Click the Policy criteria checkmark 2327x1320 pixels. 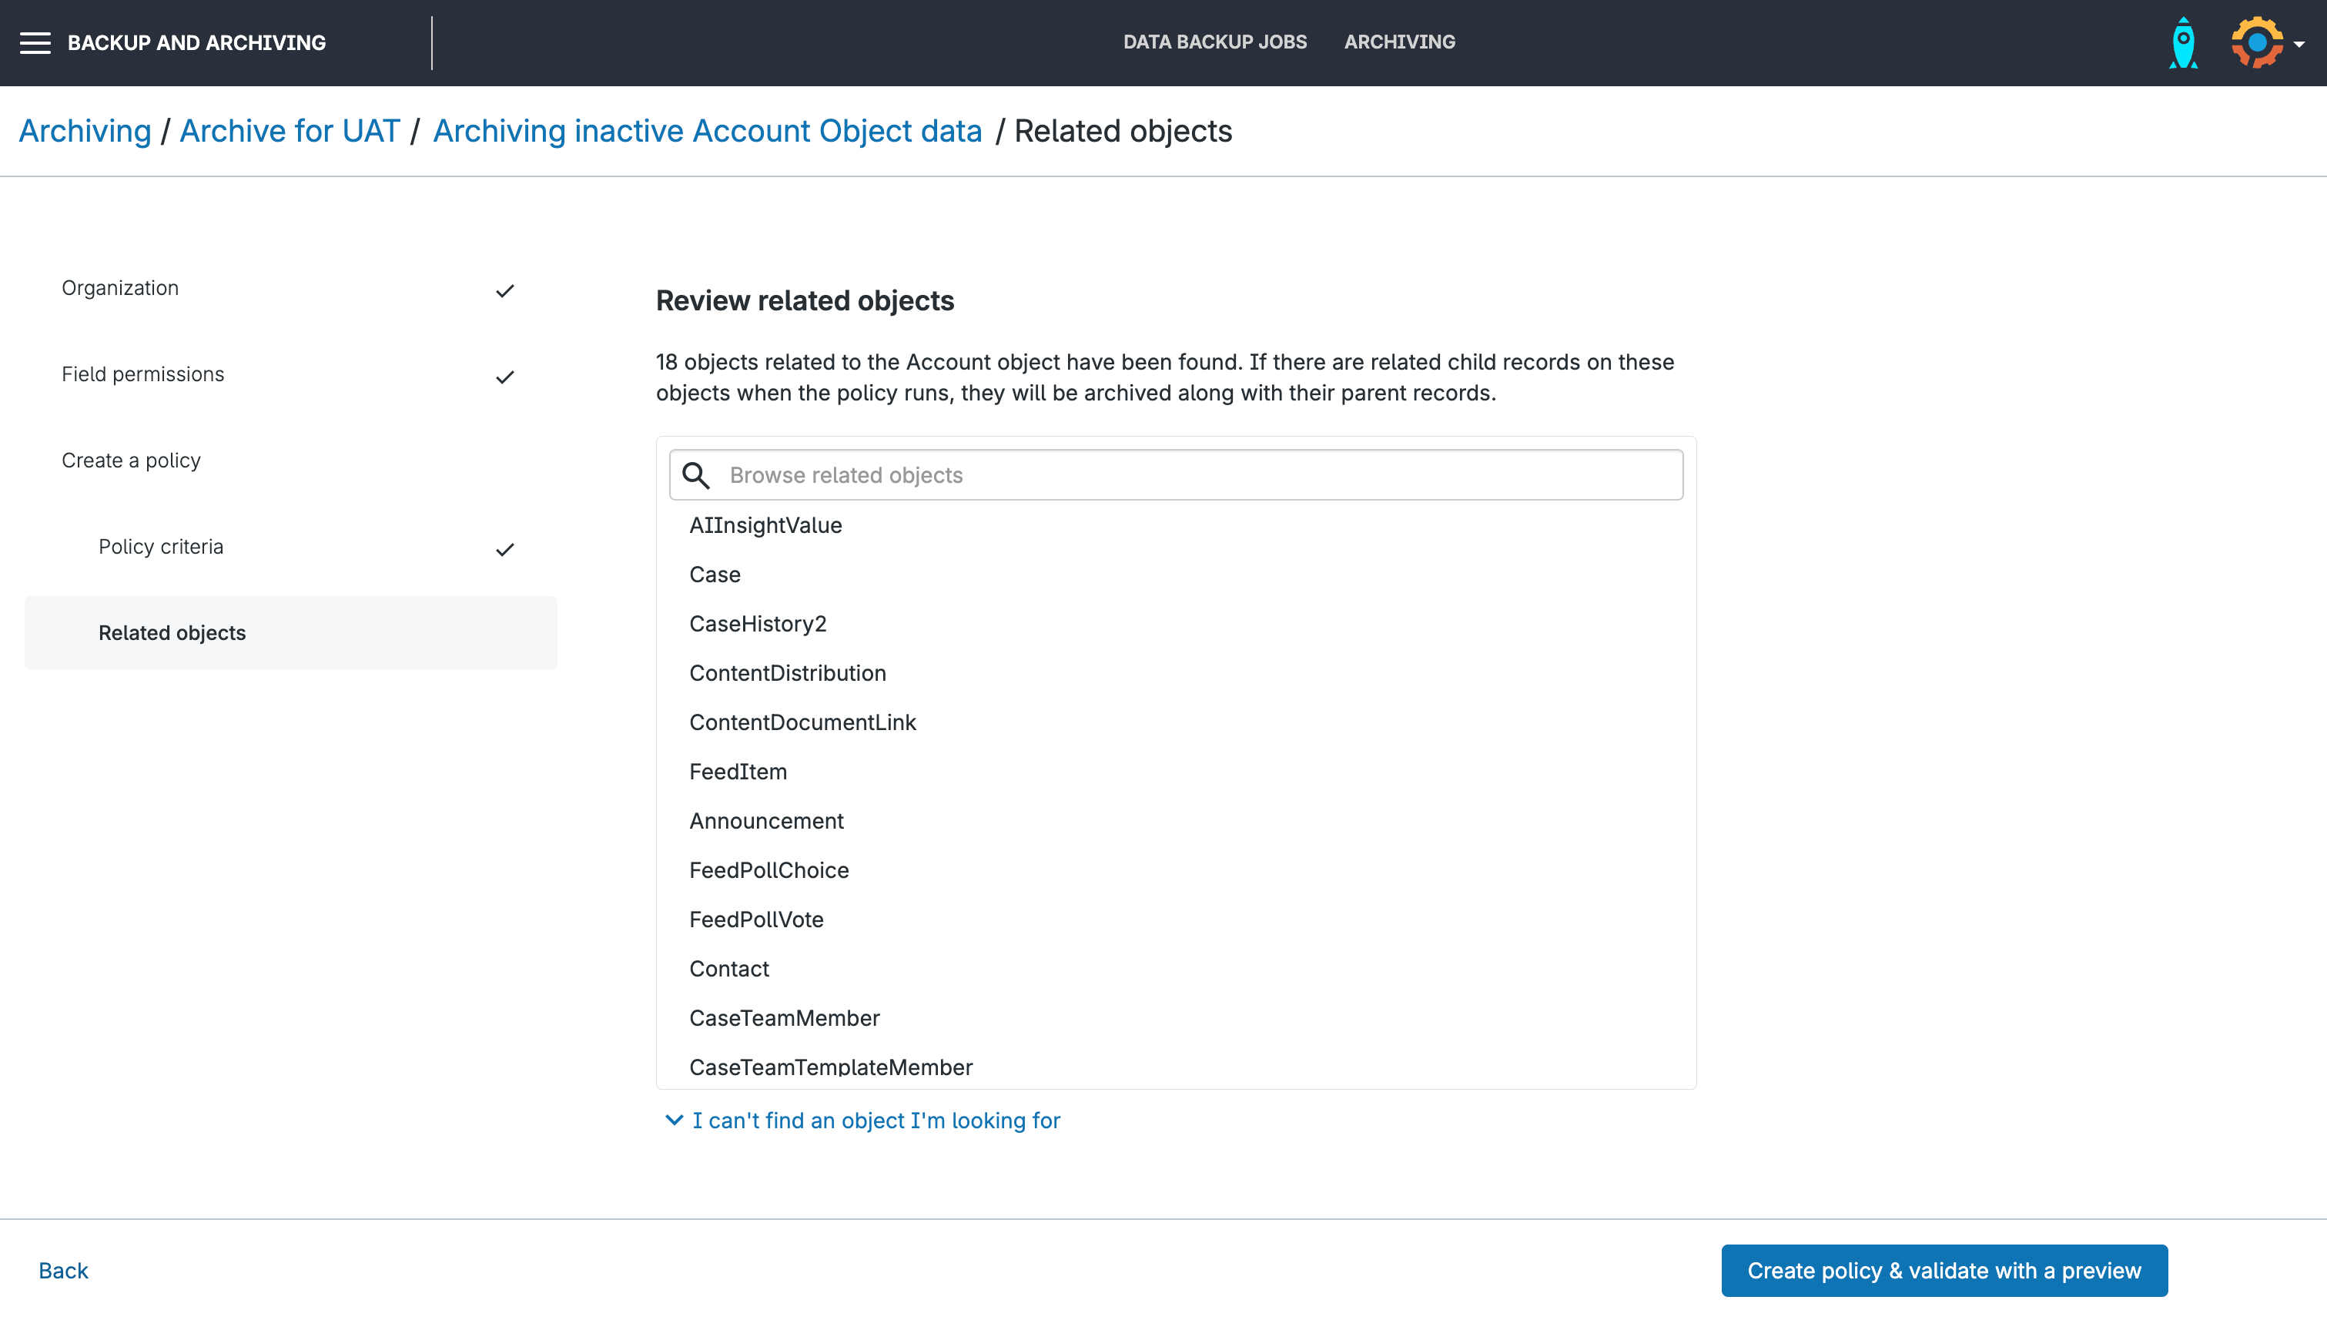[505, 548]
